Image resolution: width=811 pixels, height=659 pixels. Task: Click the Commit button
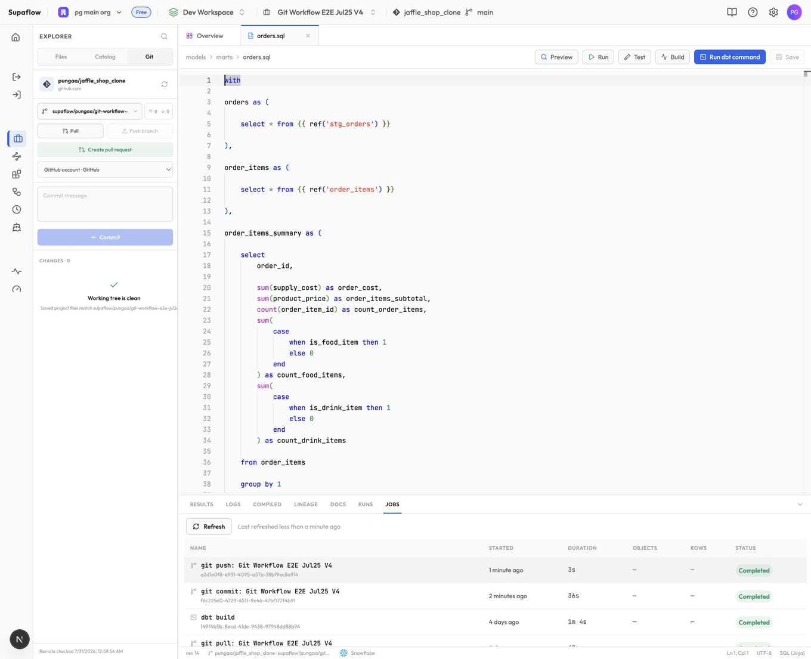[x=105, y=237]
